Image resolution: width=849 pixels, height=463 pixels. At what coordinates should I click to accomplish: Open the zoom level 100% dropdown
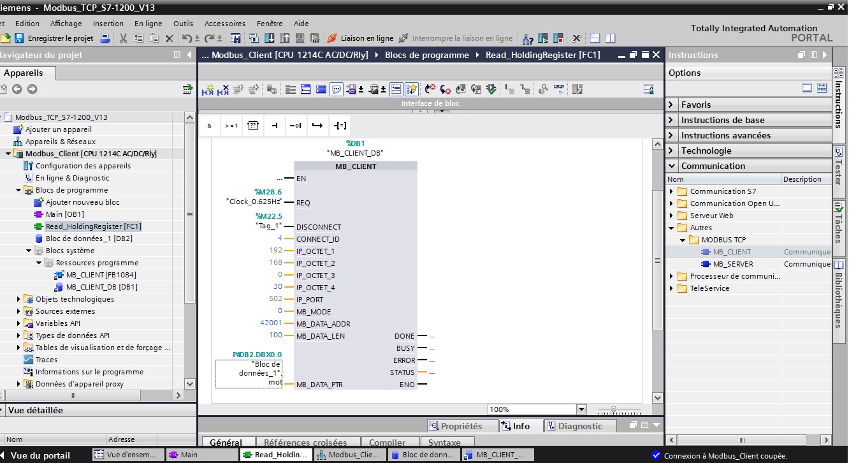pos(581,409)
